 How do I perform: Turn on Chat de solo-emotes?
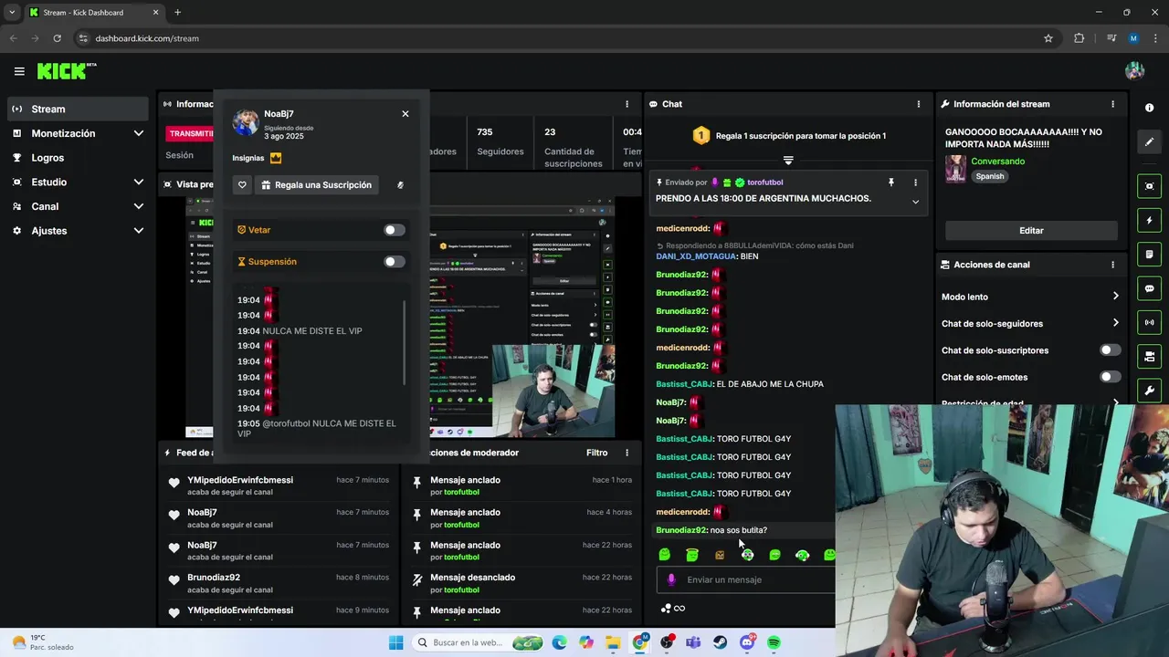1110,377
